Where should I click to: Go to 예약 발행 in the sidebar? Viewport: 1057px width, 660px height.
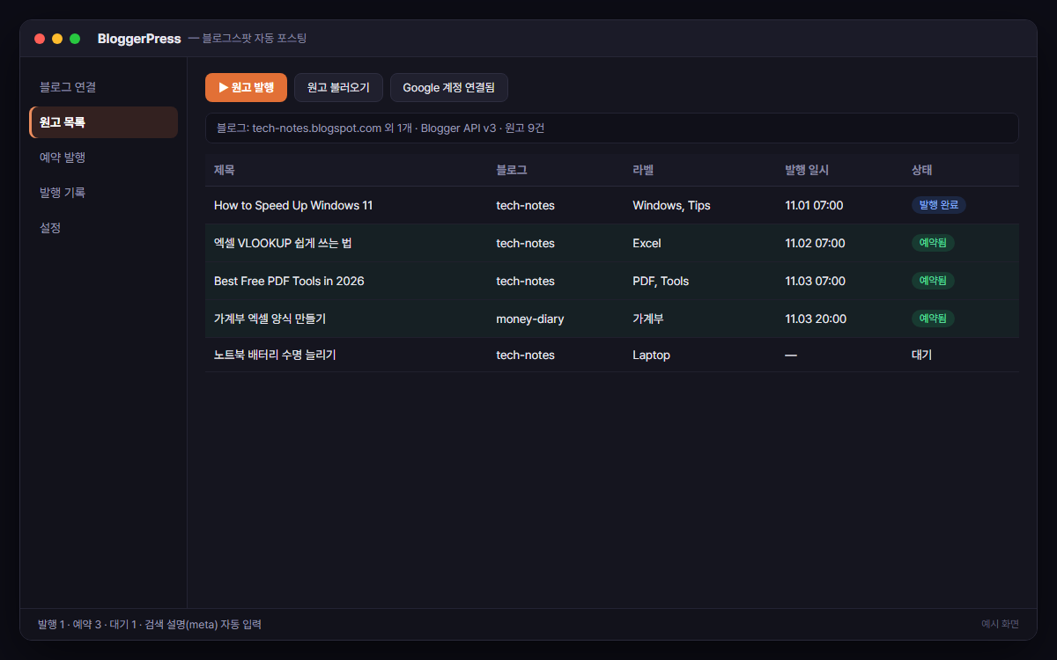tap(103, 158)
